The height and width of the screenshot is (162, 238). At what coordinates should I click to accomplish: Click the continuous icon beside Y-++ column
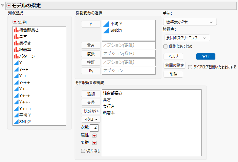[16, 82]
